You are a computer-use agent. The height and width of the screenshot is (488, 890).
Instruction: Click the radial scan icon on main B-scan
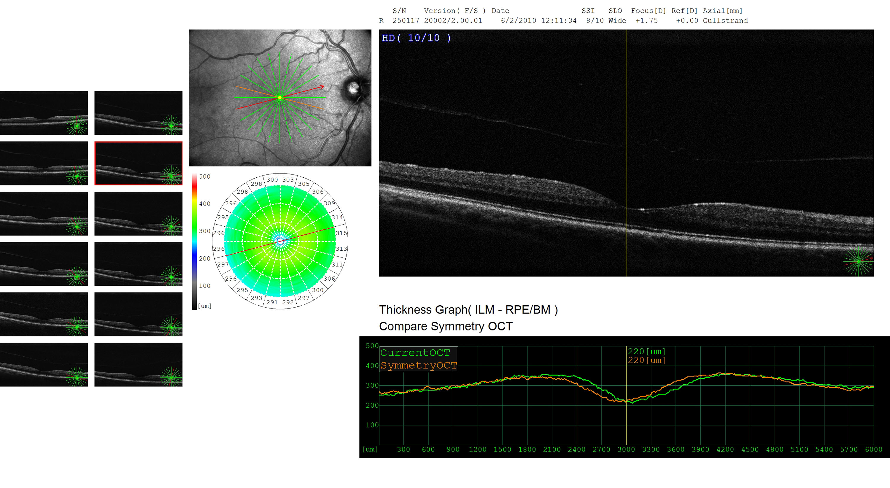coord(859,261)
